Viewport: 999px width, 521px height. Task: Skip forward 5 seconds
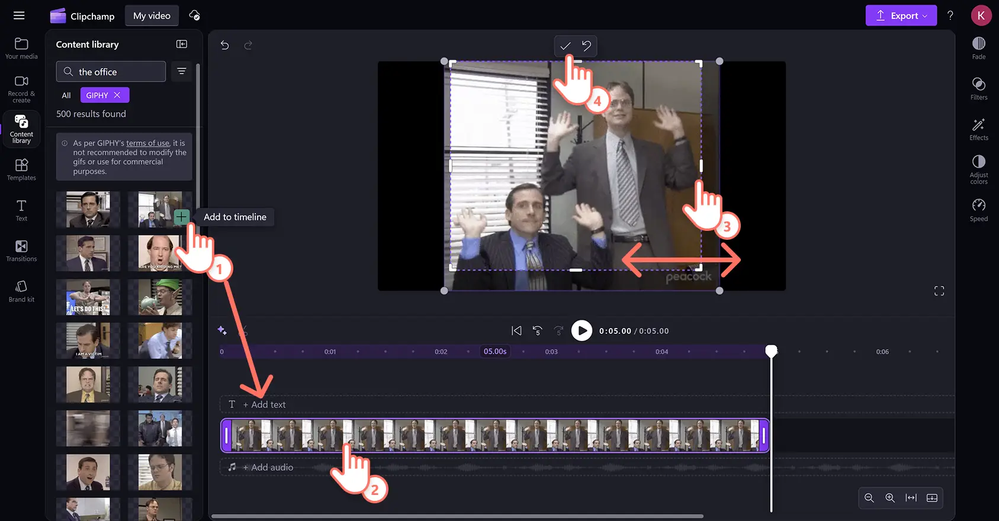coord(558,331)
